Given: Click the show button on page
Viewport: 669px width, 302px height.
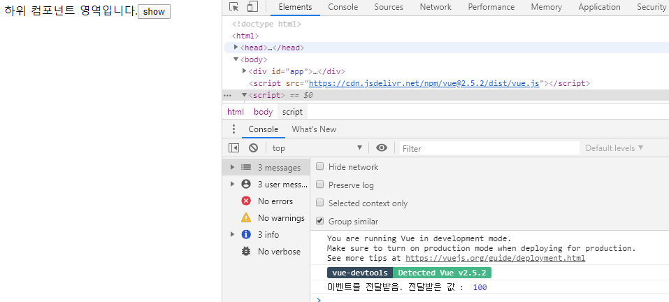Looking at the screenshot, I should [x=154, y=11].
